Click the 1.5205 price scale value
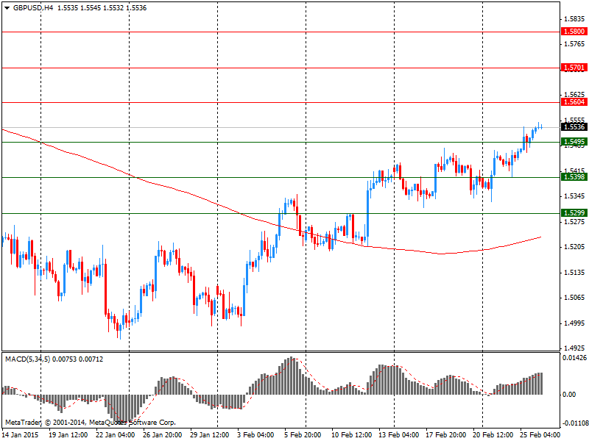589x441 pixels. click(575, 247)
